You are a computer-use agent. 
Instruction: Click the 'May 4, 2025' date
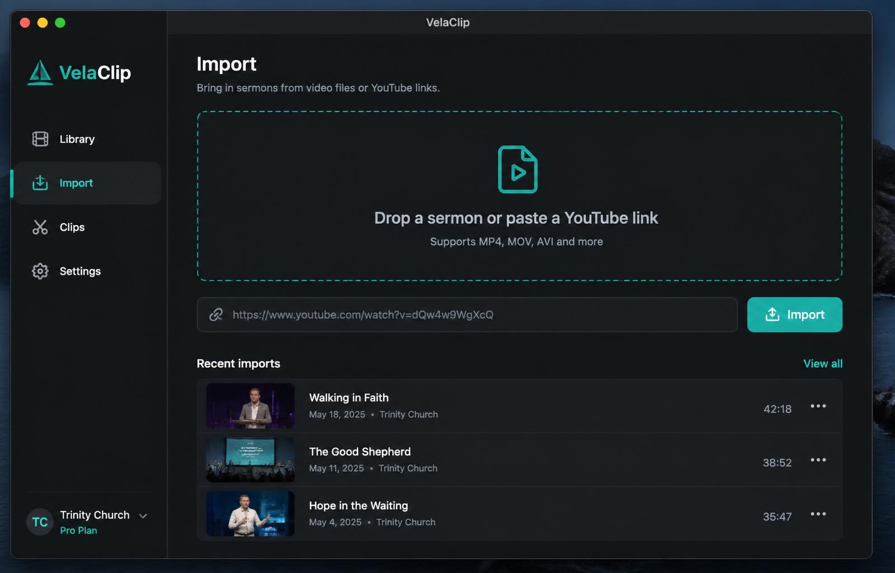[336, 522]
